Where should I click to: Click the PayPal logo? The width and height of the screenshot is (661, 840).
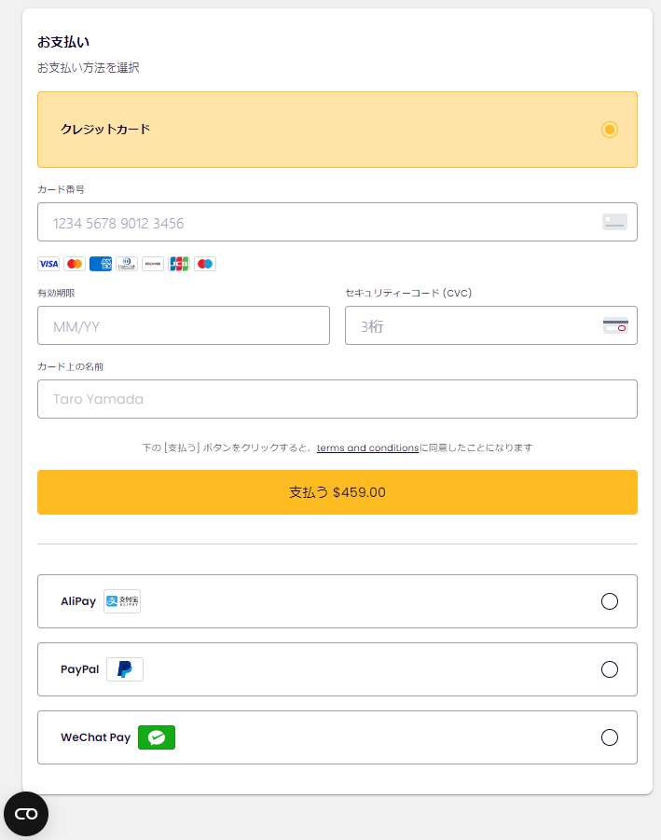(125, 669)
